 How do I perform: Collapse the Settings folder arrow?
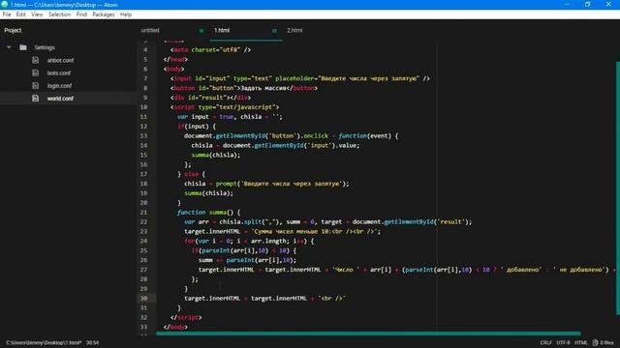click(9, 47)
